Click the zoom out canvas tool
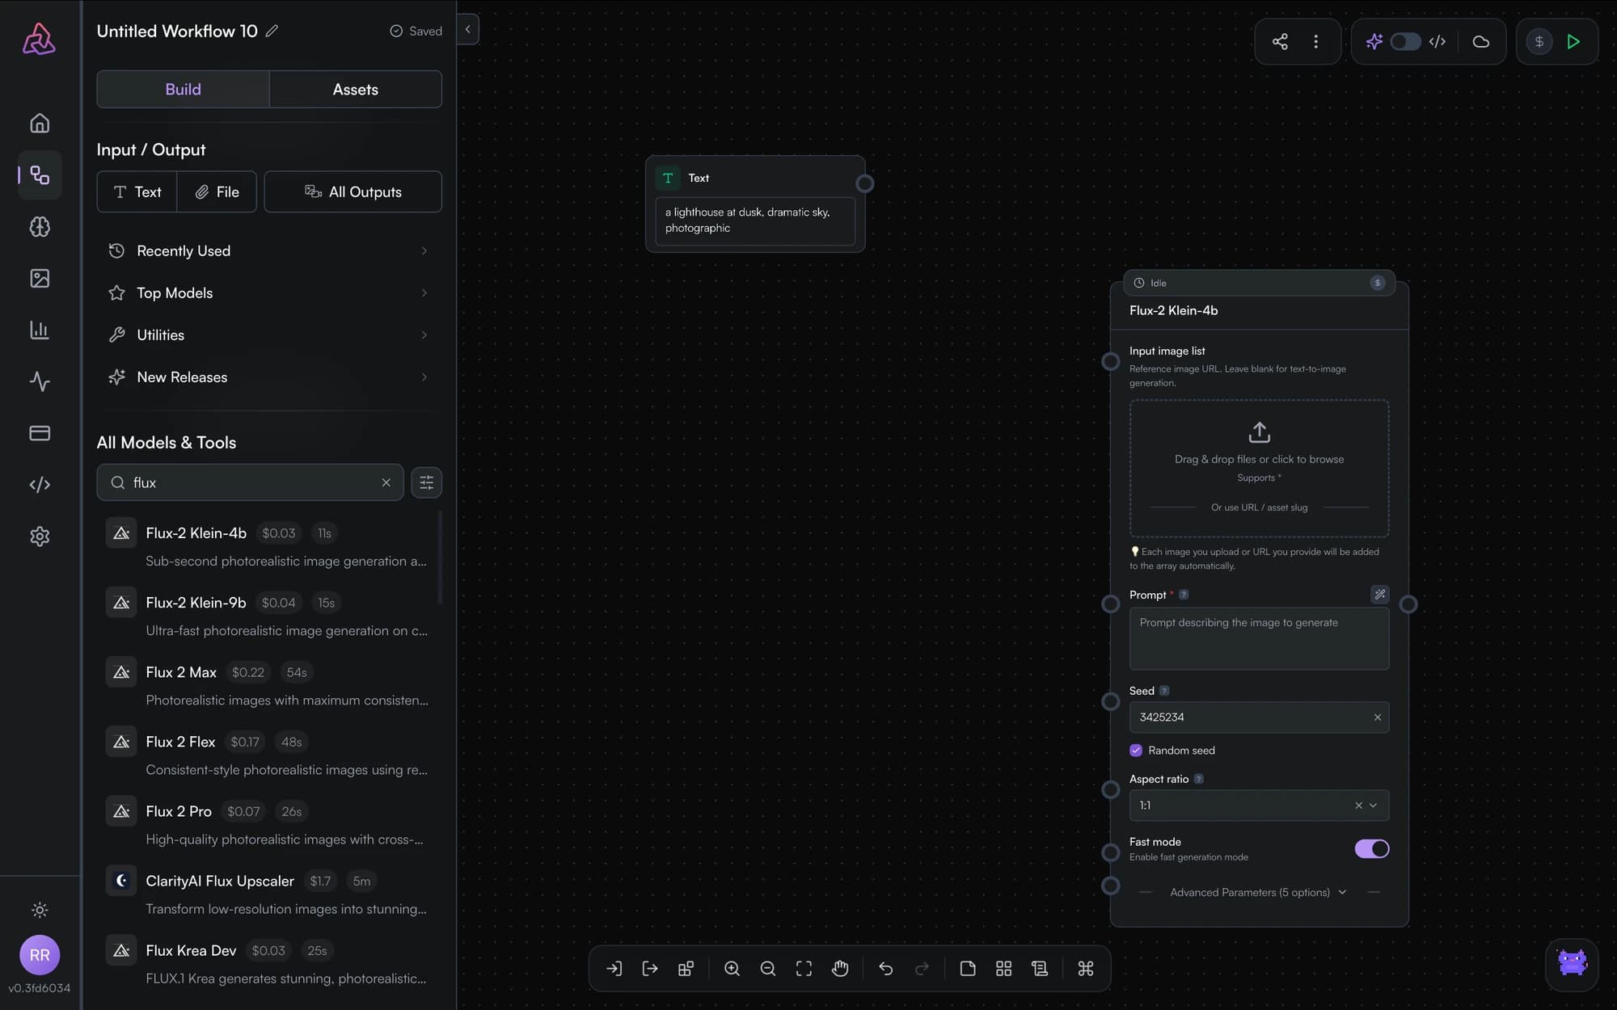1617x1010 pixels. point(768,968)
